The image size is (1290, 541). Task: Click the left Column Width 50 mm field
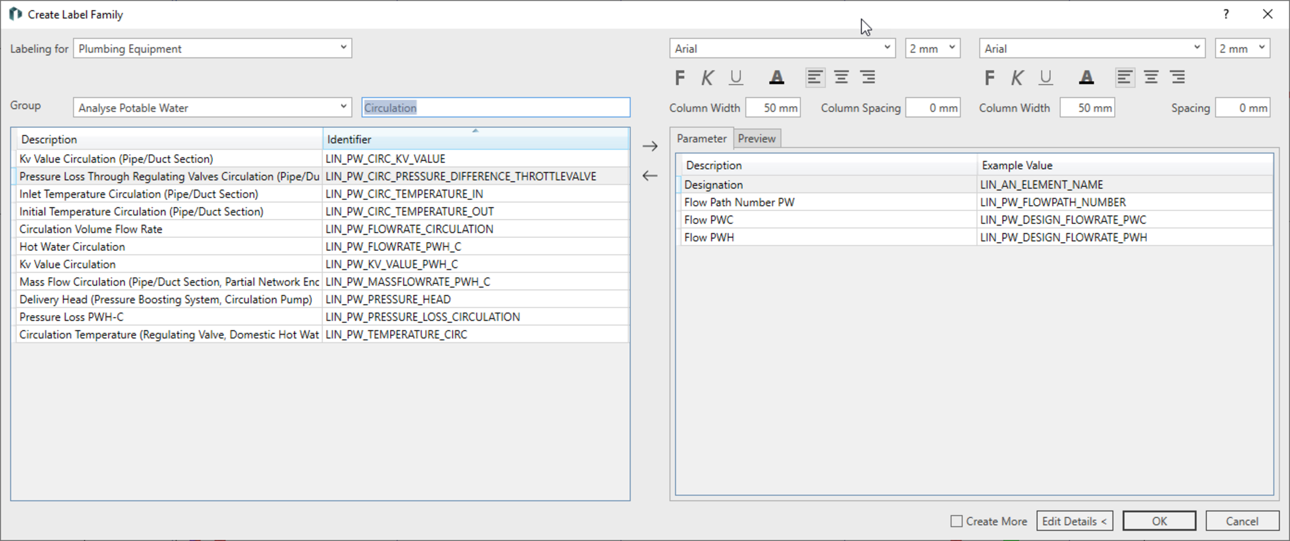pos(773,108)
